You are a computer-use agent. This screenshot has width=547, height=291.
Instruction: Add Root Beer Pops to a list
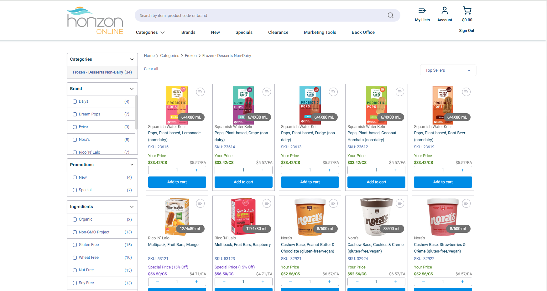point(466,92)
